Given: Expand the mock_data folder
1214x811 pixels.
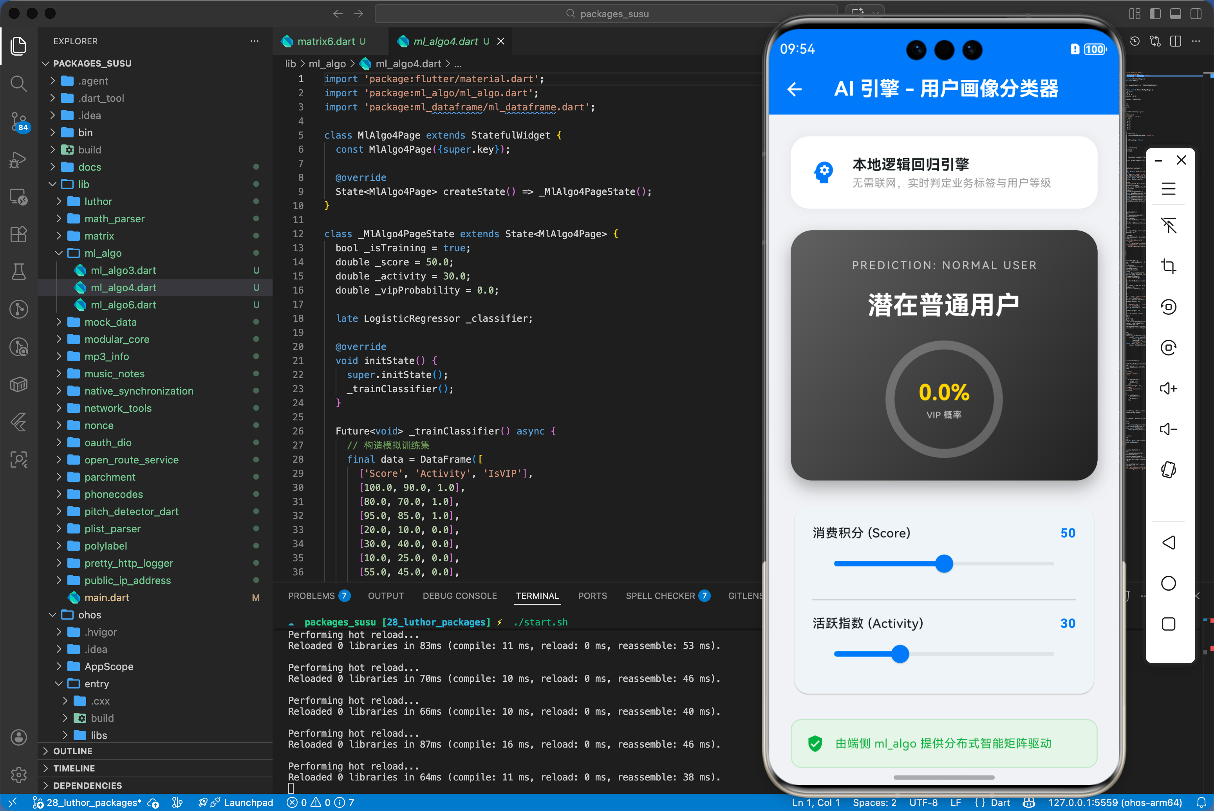Looking at the screenshot, I should 58,322.
